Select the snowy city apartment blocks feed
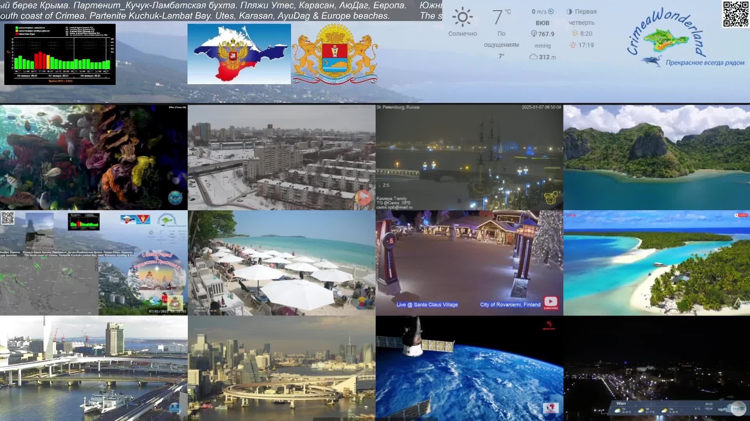The width and height of the screenshot is (750, 421). (x=281, y=157)
